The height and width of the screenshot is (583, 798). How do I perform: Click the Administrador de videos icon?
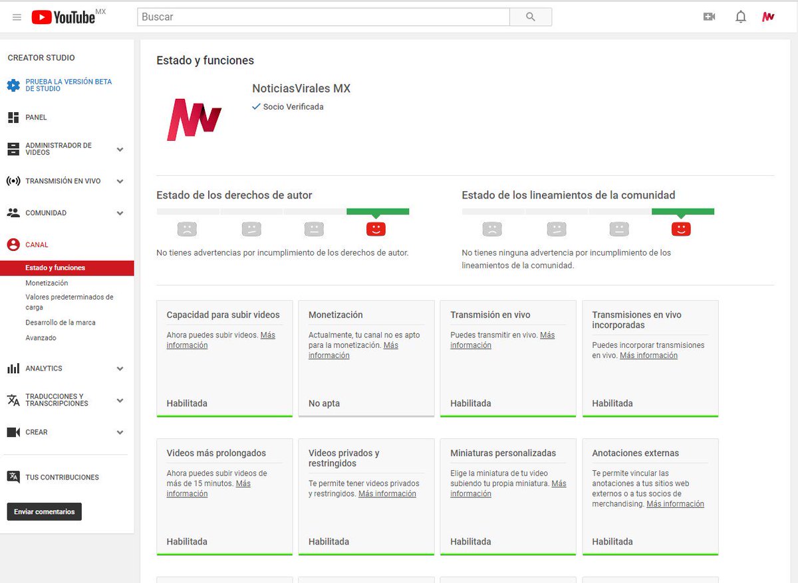coord(13,149)
